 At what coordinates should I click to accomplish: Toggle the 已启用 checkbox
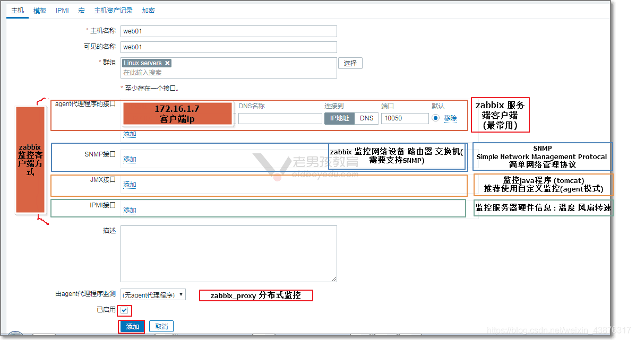(124, 310)
